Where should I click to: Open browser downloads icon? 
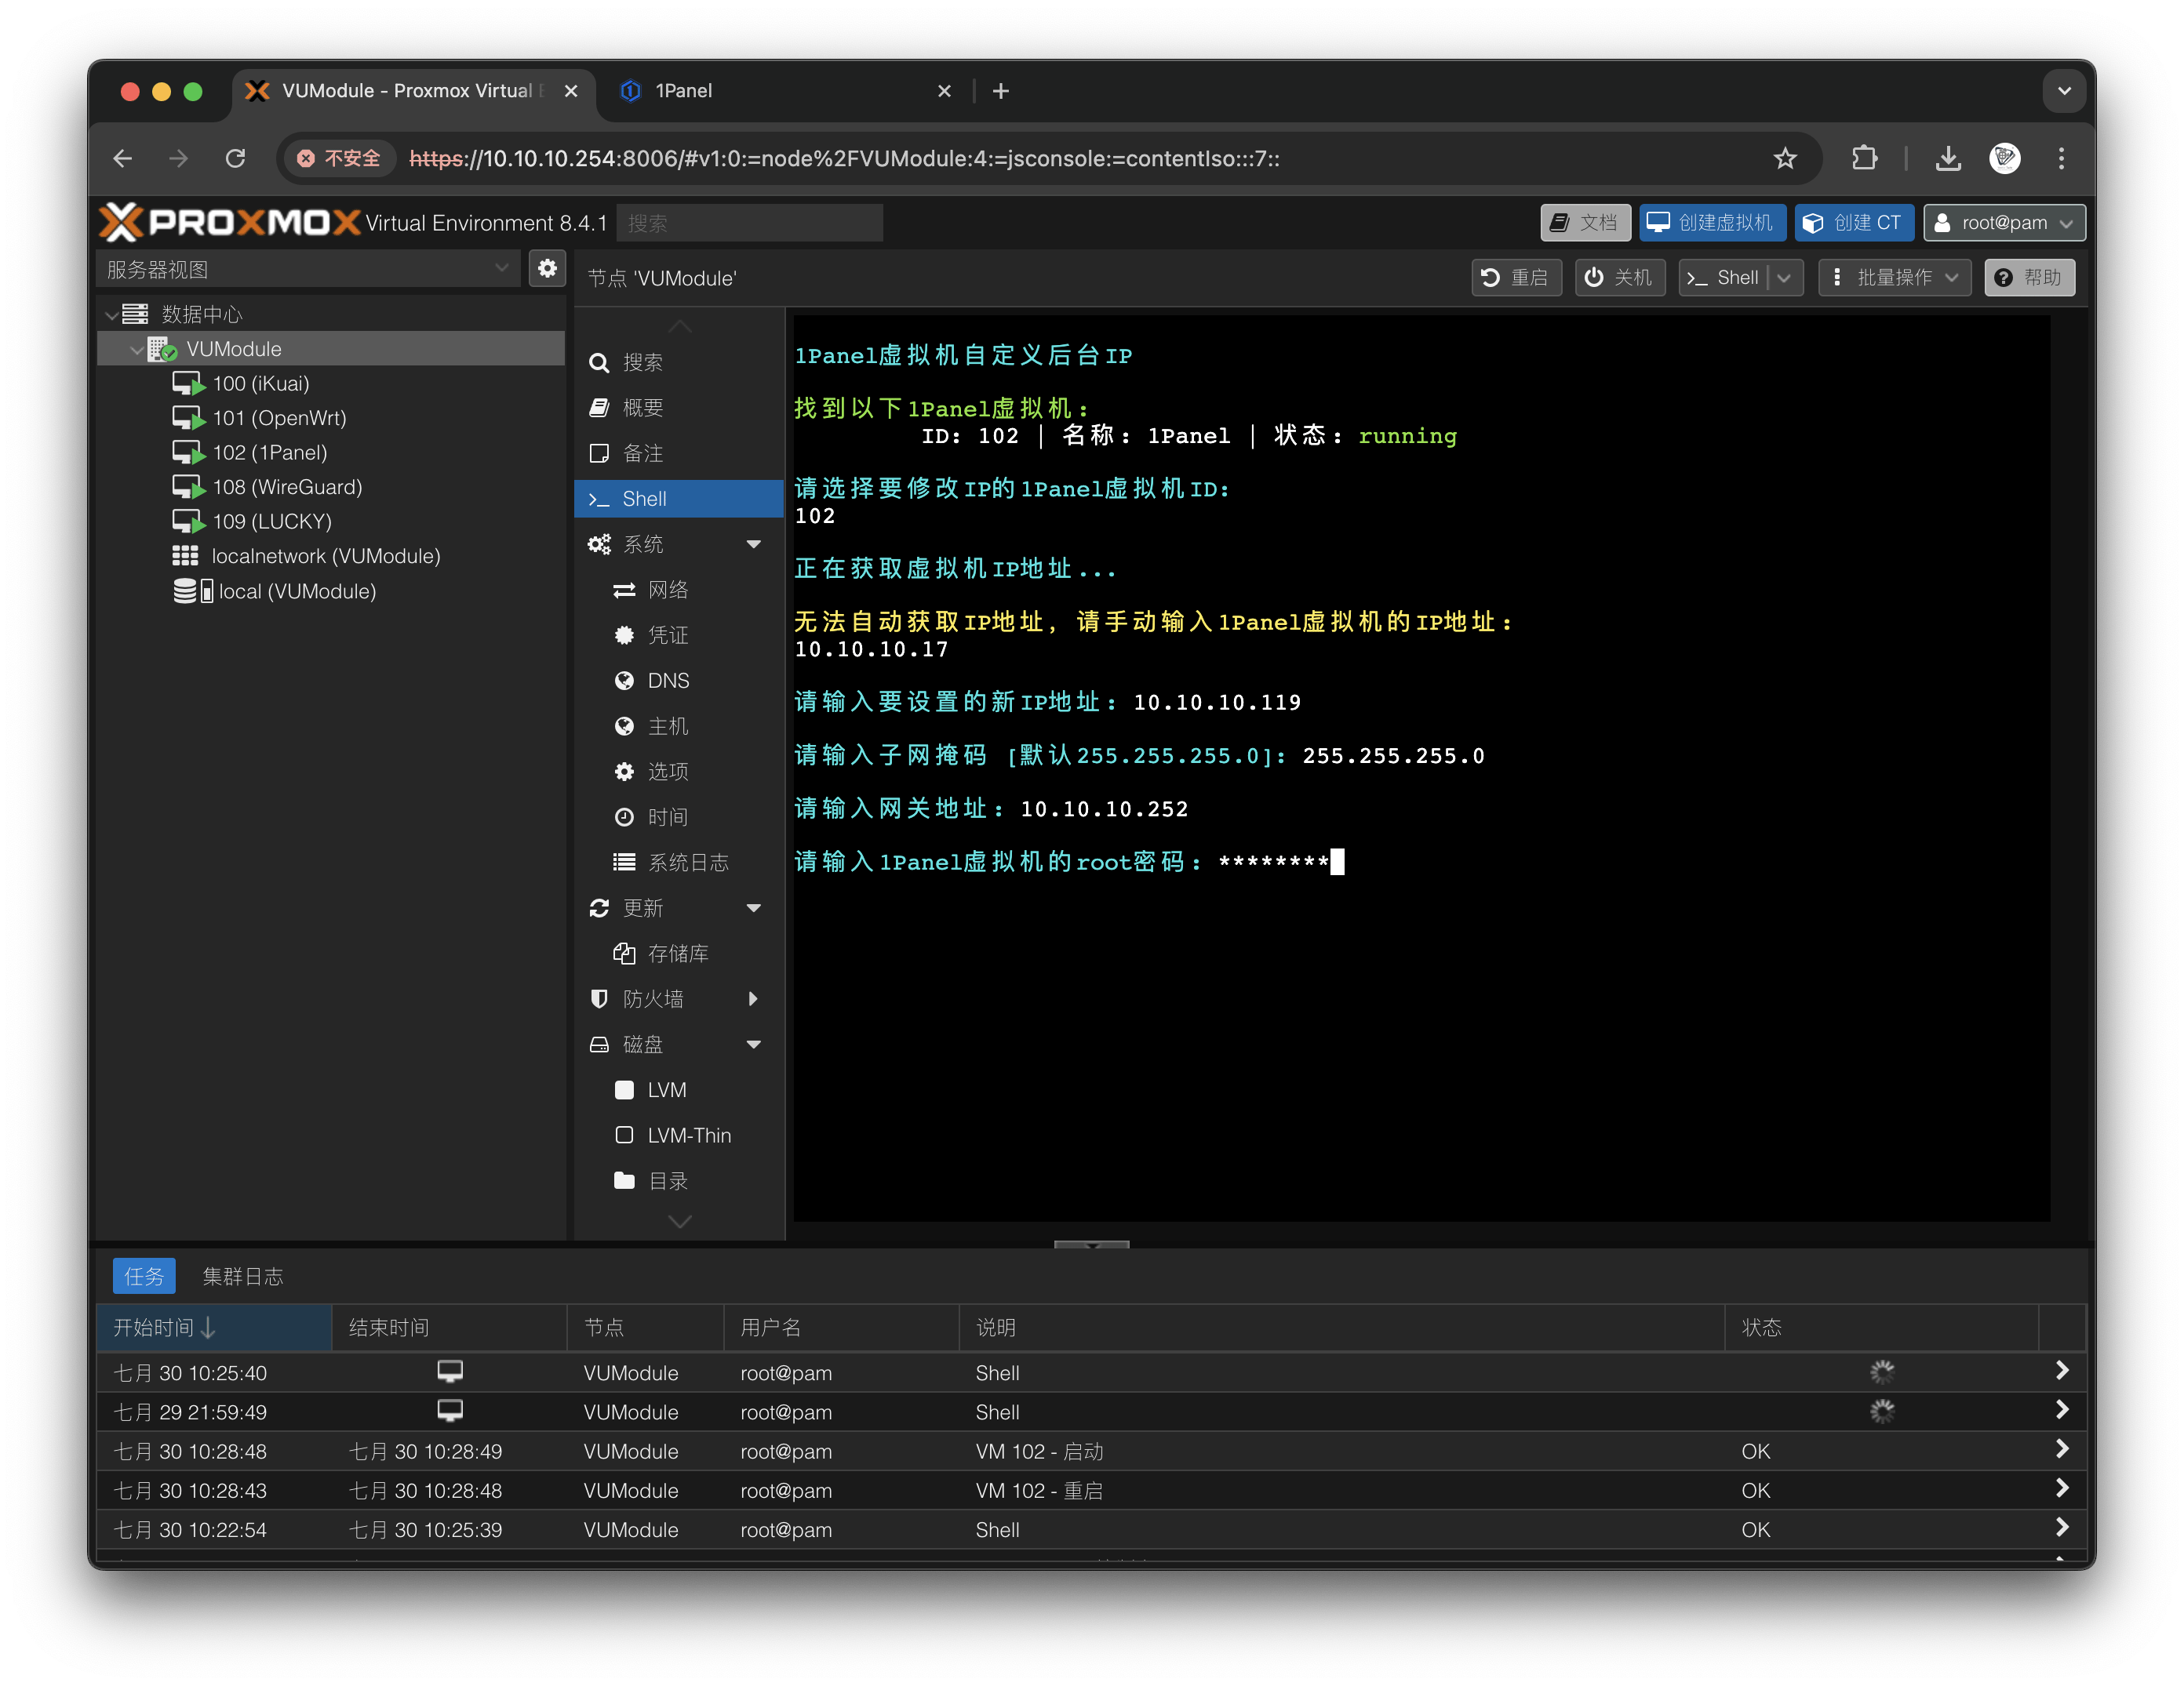1947,158
